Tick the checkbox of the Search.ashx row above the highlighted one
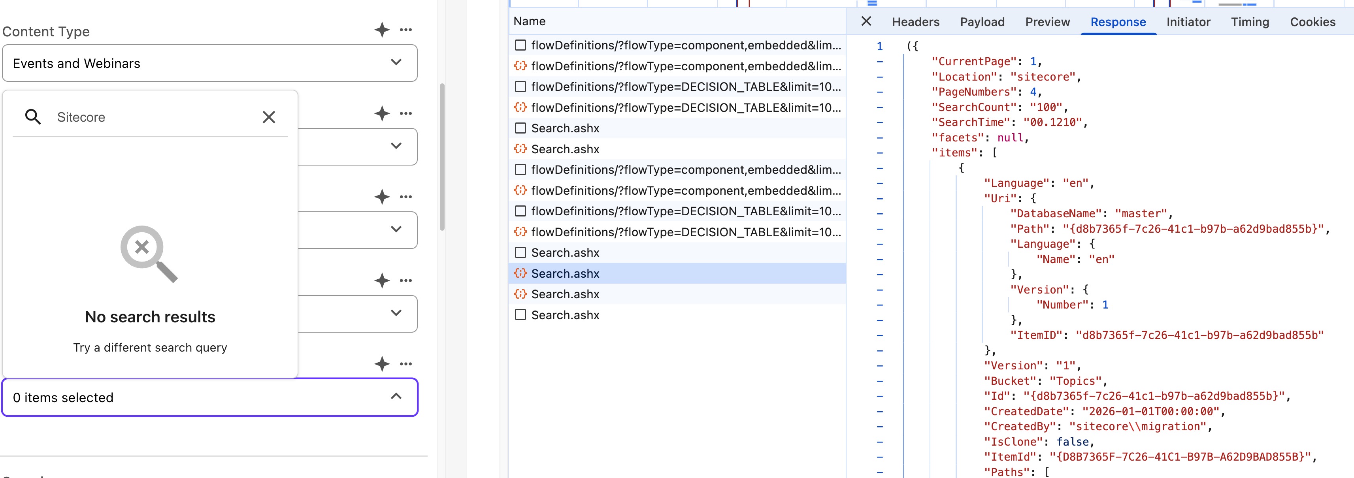The height and width of the screenshot is (478, 1354). point(520,253)
